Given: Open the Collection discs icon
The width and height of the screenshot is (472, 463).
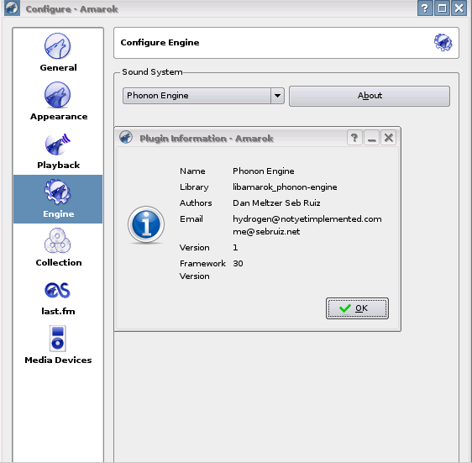Looking at the screenshot, I should pos(57,240).
